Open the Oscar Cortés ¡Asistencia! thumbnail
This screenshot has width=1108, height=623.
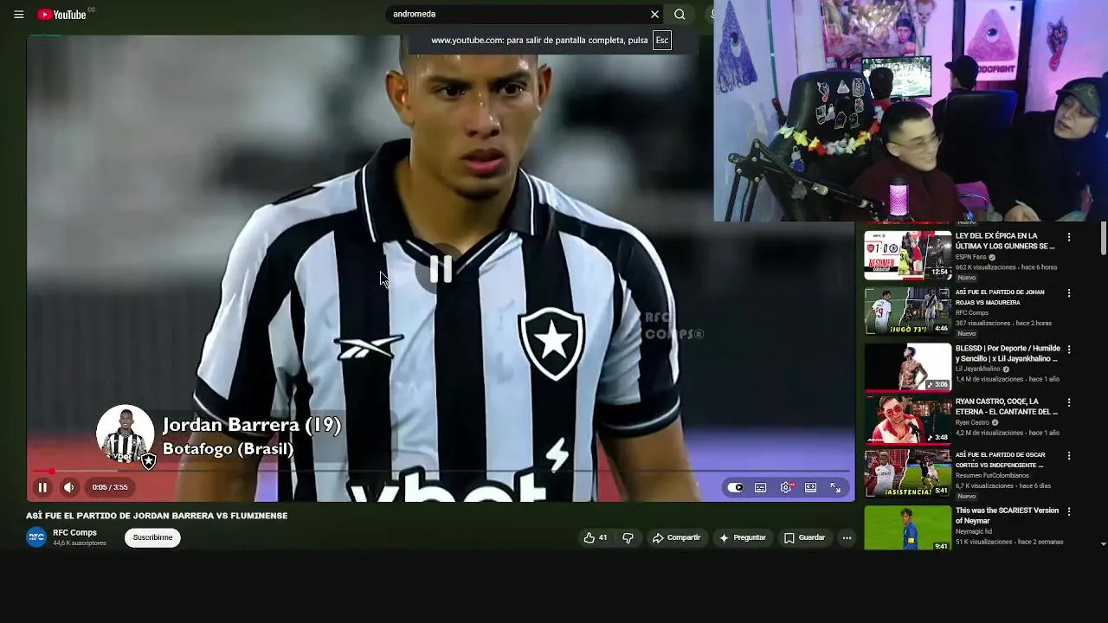pos(907,472)
